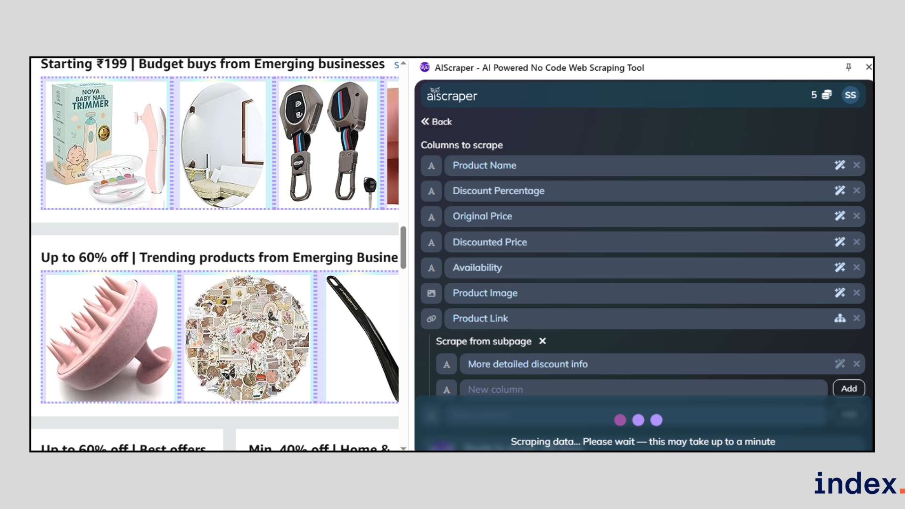Go Back to the previous screen

coord(436,122)
